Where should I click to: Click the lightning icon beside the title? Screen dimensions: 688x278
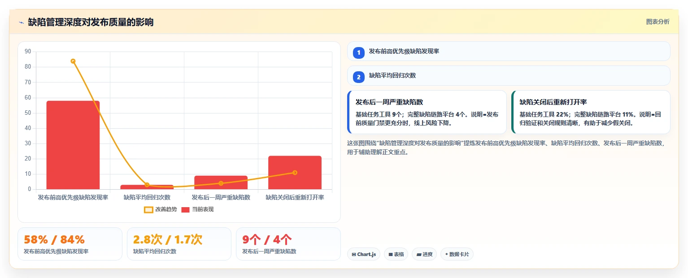click(21, 22)
